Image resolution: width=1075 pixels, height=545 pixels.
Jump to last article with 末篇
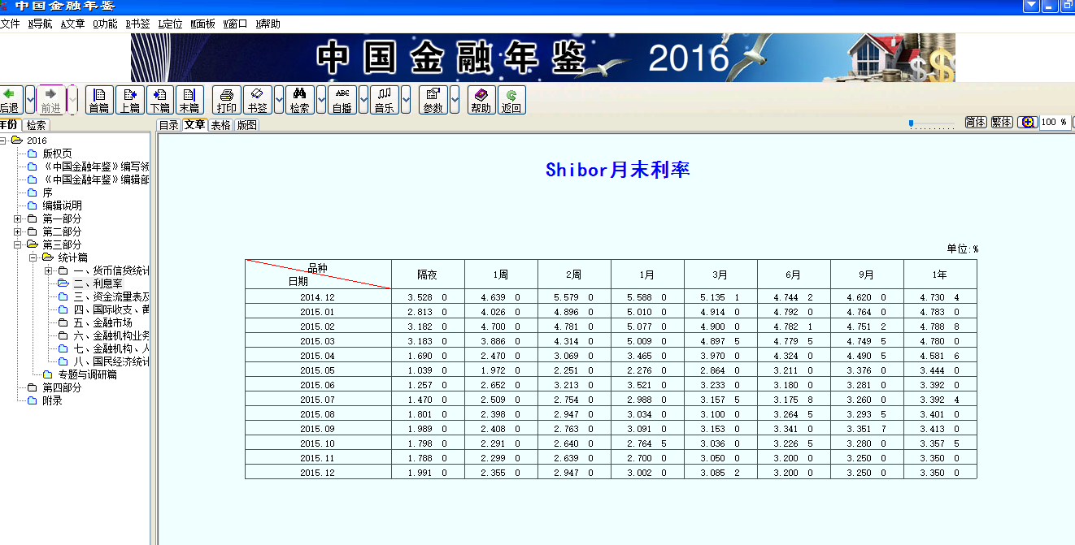189,100
